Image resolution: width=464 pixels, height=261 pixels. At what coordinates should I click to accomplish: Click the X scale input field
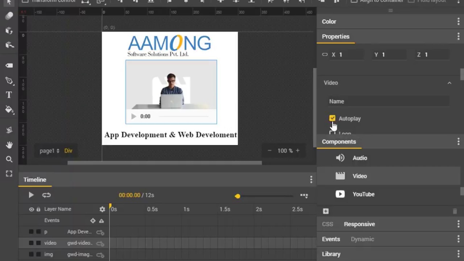tap(351, 55)
